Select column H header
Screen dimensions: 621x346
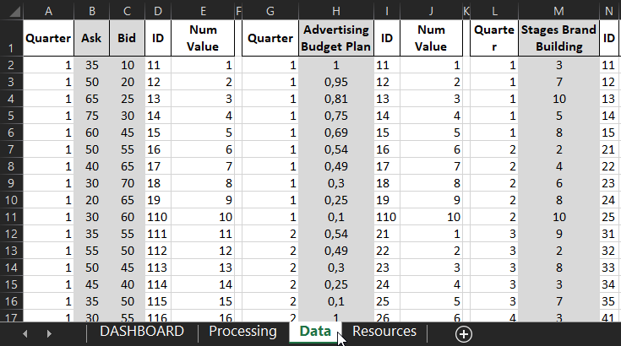336,10
